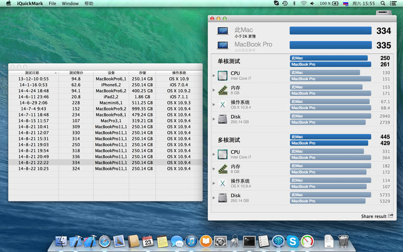Open Notification Center list icon
403x252 pixels.
click(393, 4)
